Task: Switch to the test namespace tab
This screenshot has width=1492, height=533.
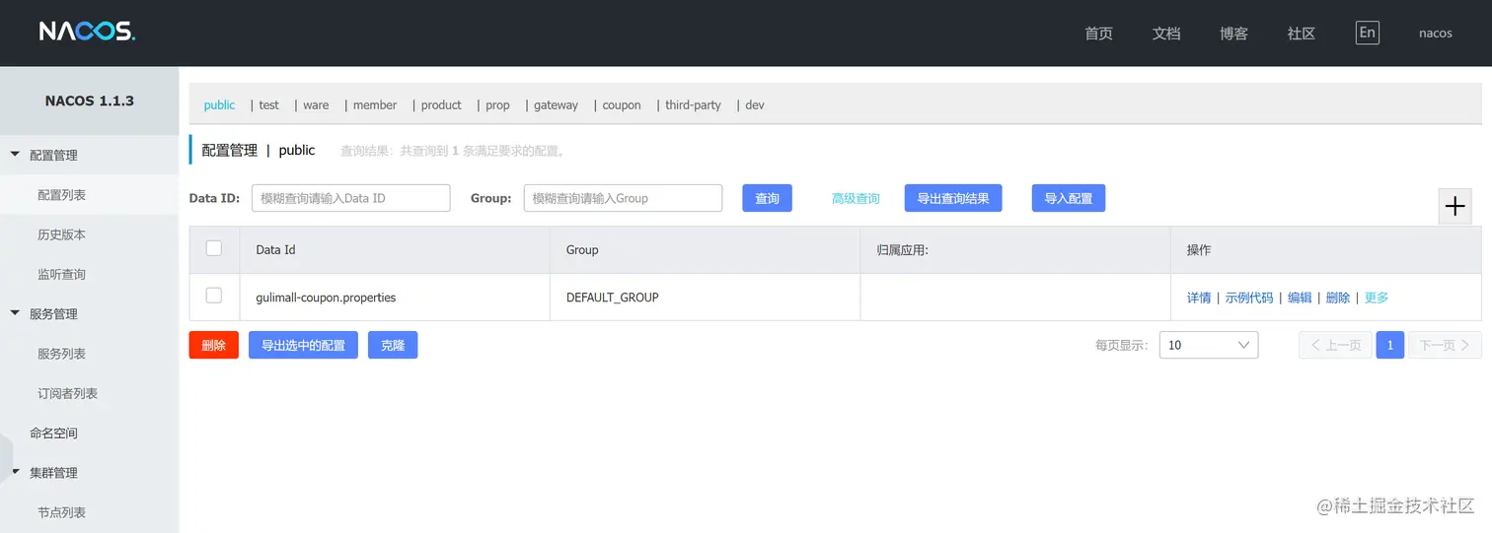Action: point(268,104)
